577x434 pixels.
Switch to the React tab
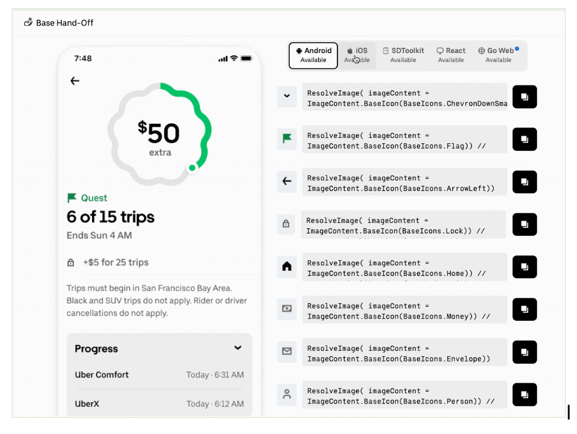click(x=451, y=55)
